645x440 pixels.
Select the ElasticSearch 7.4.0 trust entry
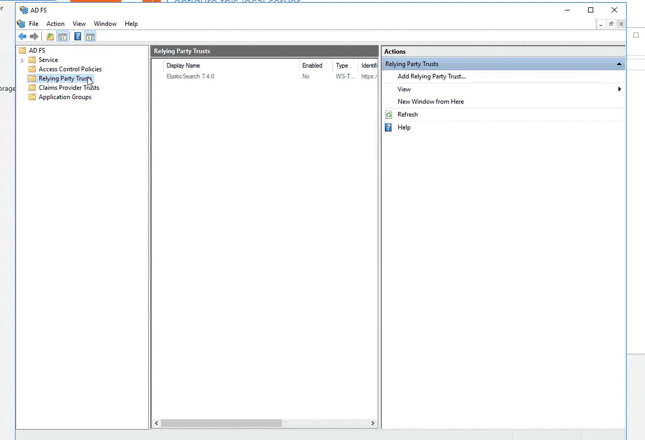tap(191, 76)
